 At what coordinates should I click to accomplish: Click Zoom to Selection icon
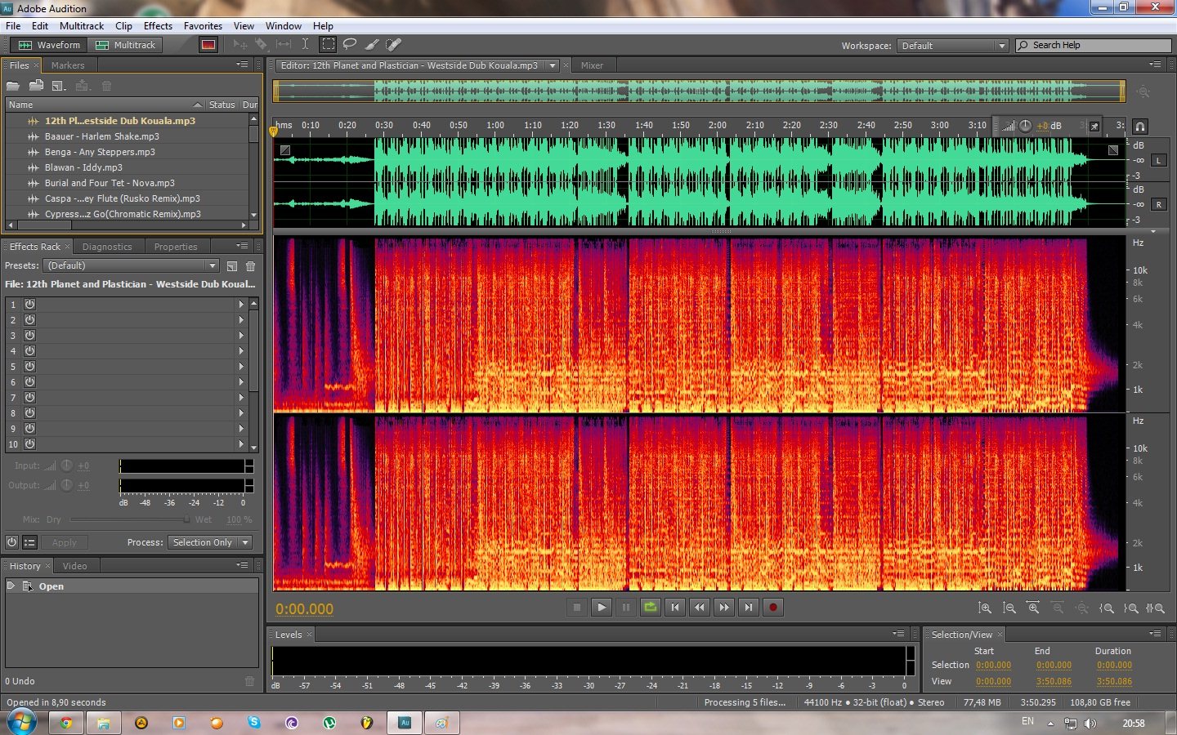pos(1155,608)
